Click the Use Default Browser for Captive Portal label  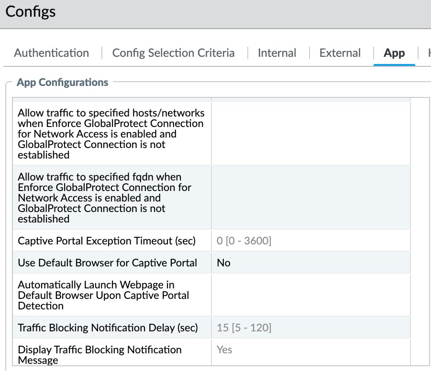[x=107, y=263]
